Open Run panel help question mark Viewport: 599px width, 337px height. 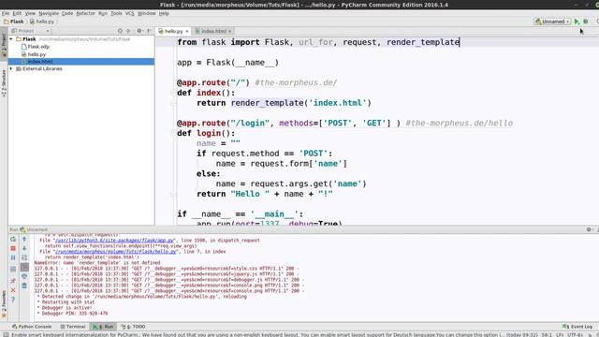(13, 300)
